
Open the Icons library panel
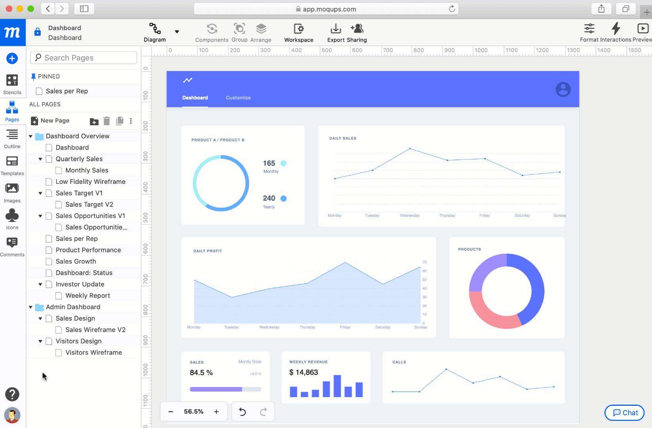12,219
